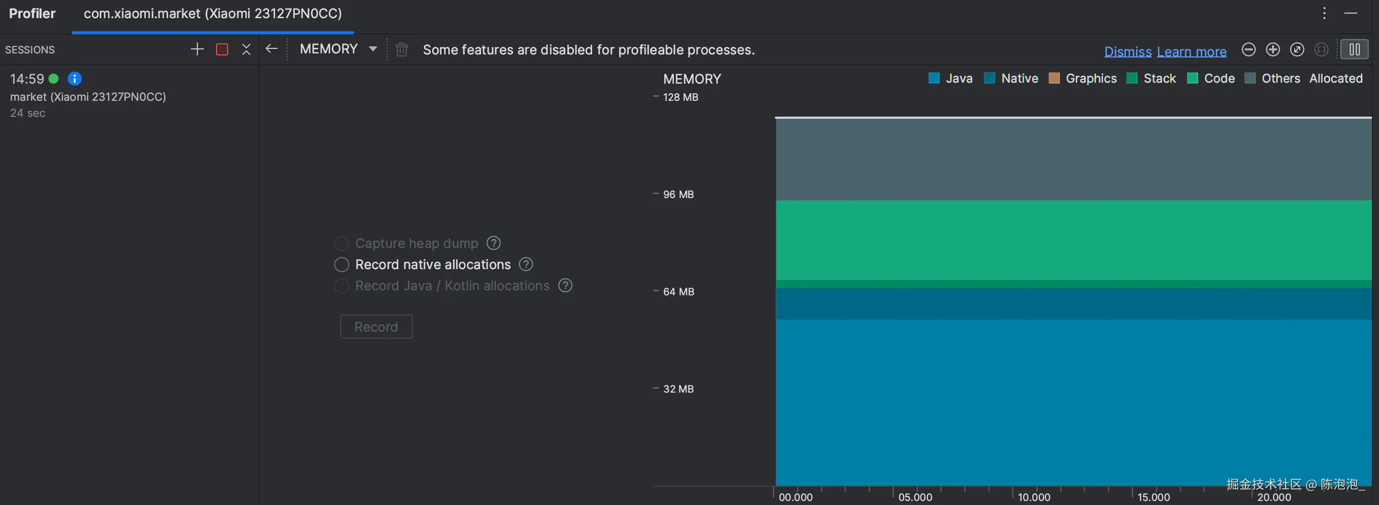Open the Profiler options three-dot menu
The height and width of the screenshot is (505, 1379).
[x=1324, y=14]
